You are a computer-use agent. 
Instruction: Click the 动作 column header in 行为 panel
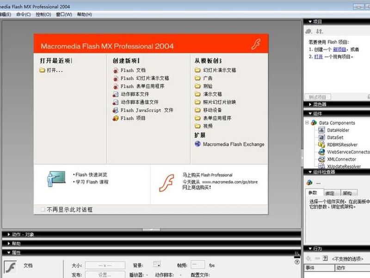352,268
